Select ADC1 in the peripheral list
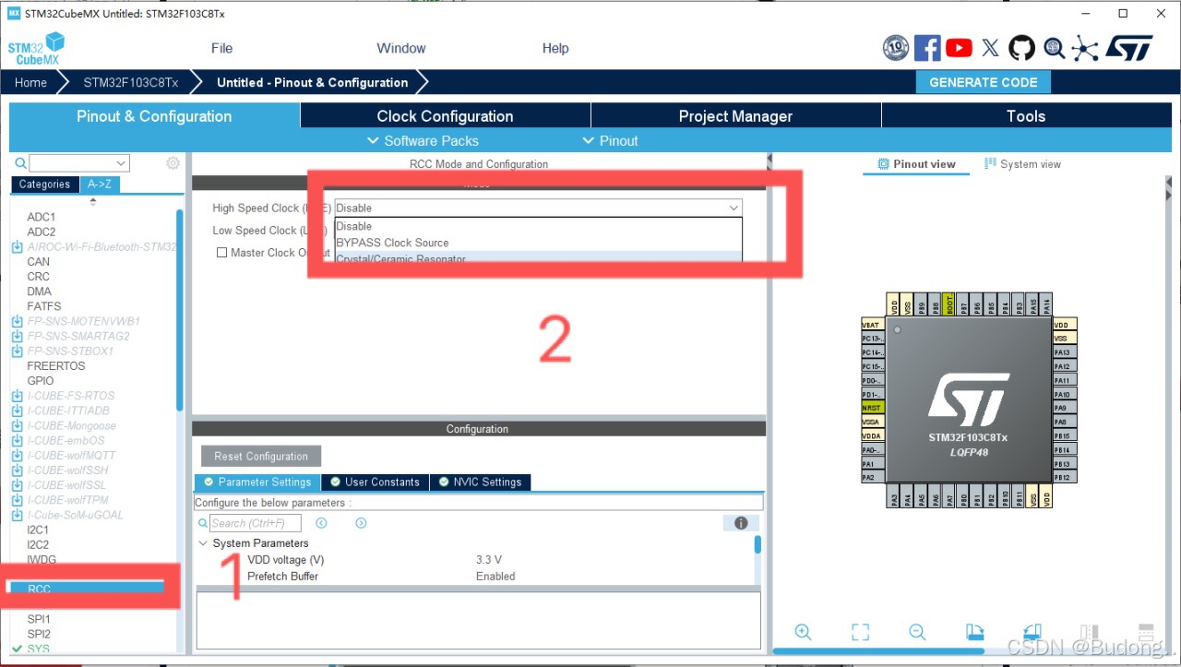 [x=41, y=217]
